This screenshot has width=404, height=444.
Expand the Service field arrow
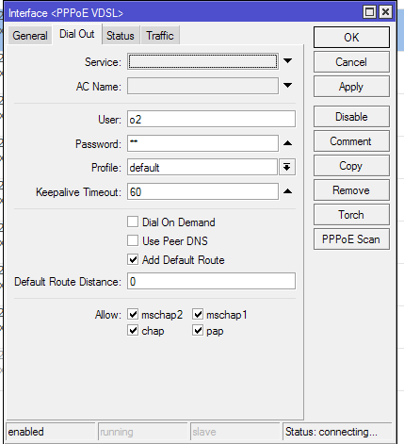[x=287, y=61]
